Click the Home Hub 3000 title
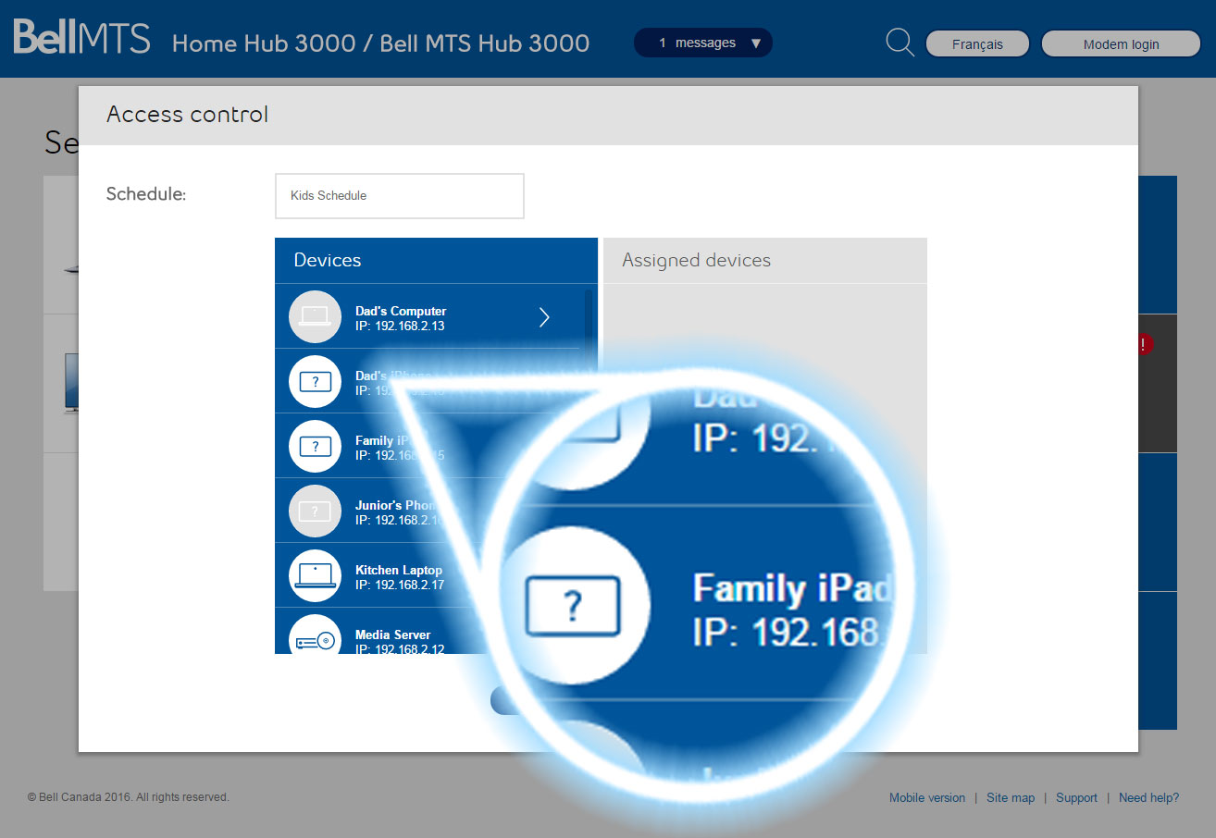The image size is (1216, 838). (380, 43)
